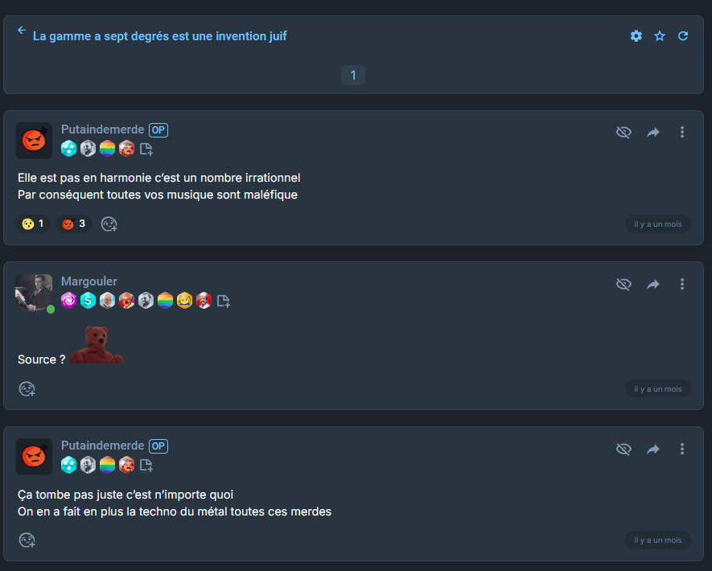Go back using the arrow beside thread title
Screen dimensions: 712x571
pyautogui.click(x=22, y=31)
